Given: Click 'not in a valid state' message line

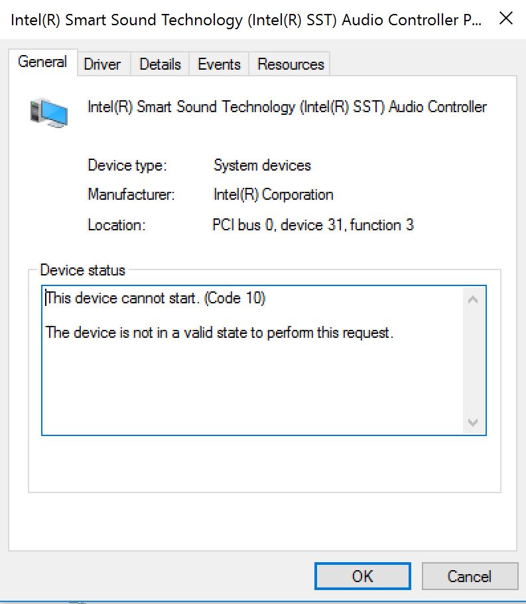Looking at the screenshot, I should (220, 333).
